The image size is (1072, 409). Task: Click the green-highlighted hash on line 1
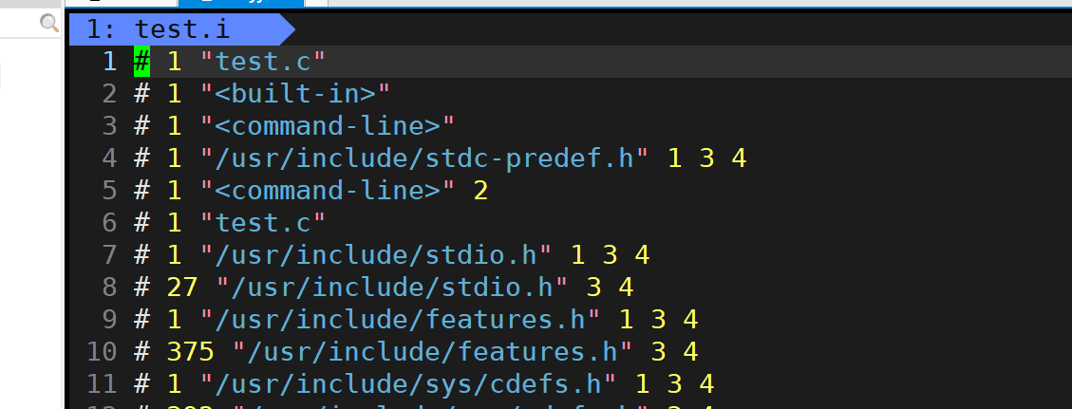click(141, 62)
